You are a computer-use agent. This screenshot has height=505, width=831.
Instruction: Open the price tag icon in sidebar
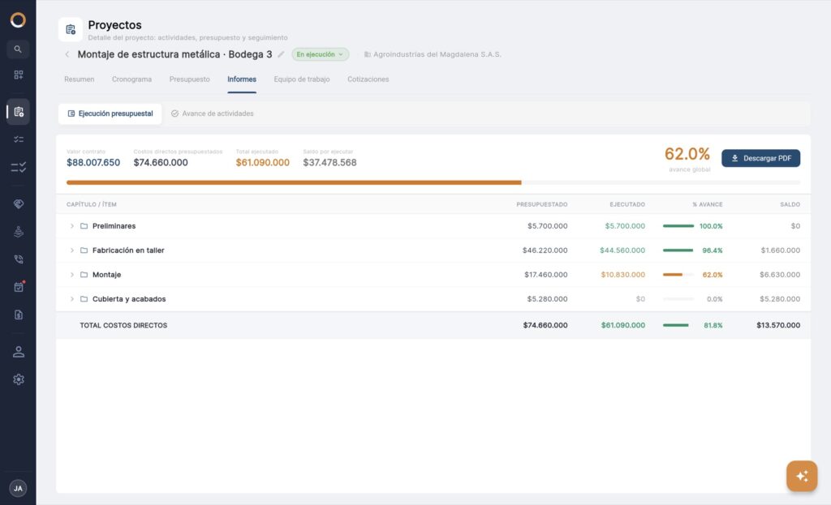click(18, 203)
